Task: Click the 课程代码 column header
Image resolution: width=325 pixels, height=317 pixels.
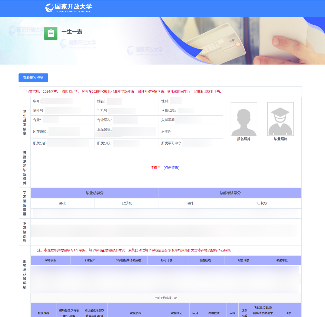Action: pos(176,313)
